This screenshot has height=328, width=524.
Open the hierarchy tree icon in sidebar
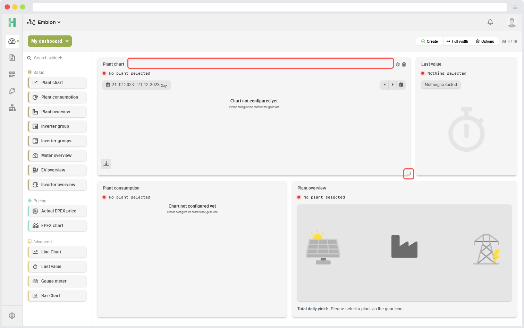[12, 108]
